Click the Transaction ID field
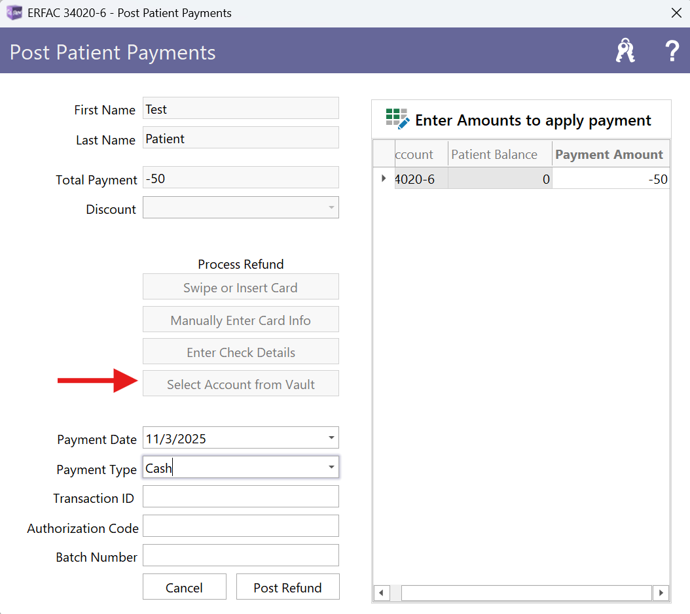 pyautogui.click(x=241, y=497)
